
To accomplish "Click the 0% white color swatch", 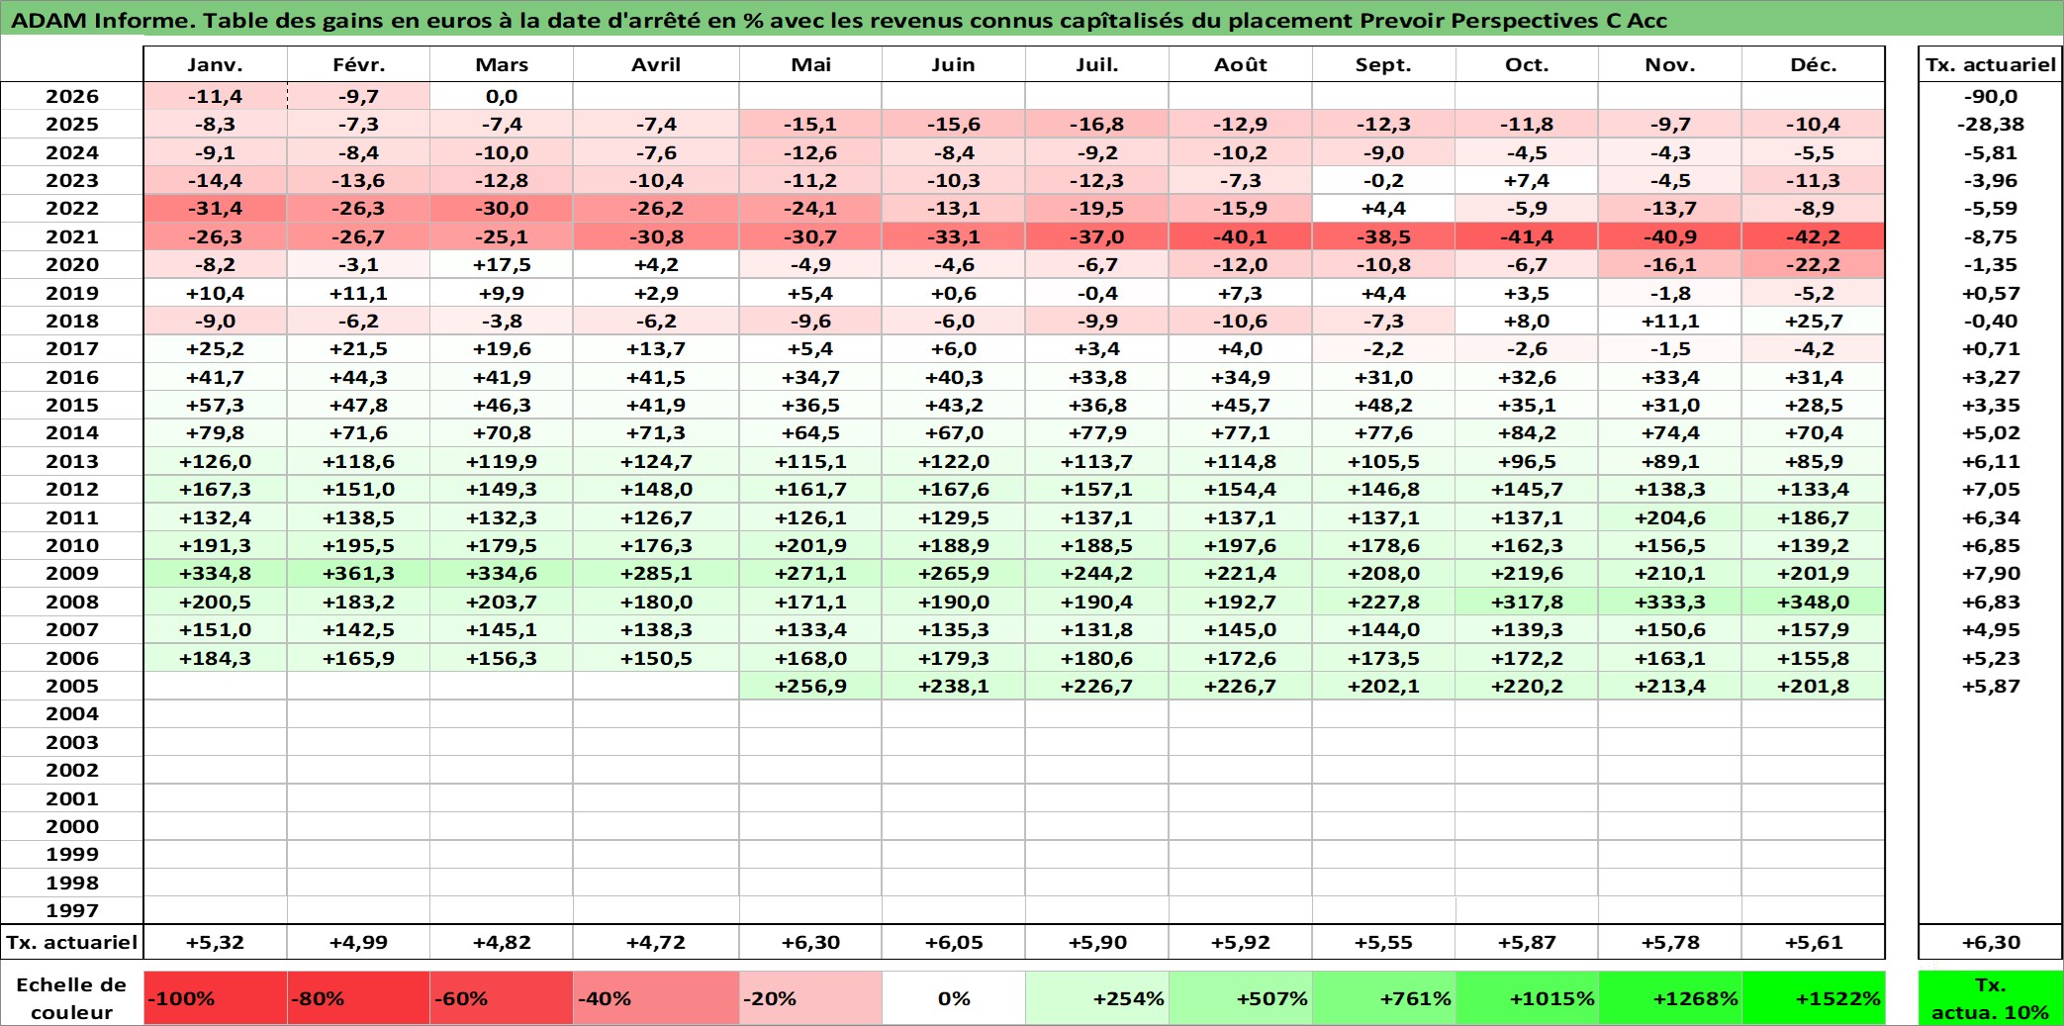I will [954, 998].
